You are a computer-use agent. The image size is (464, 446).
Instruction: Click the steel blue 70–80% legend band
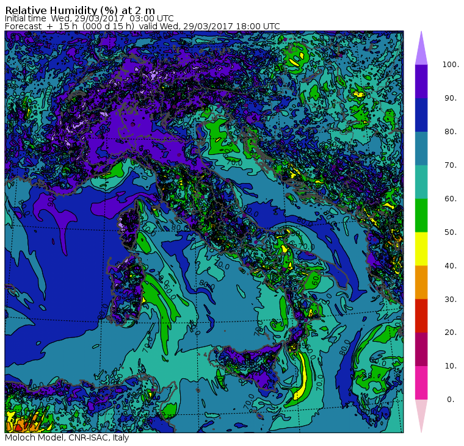point(421,148)
